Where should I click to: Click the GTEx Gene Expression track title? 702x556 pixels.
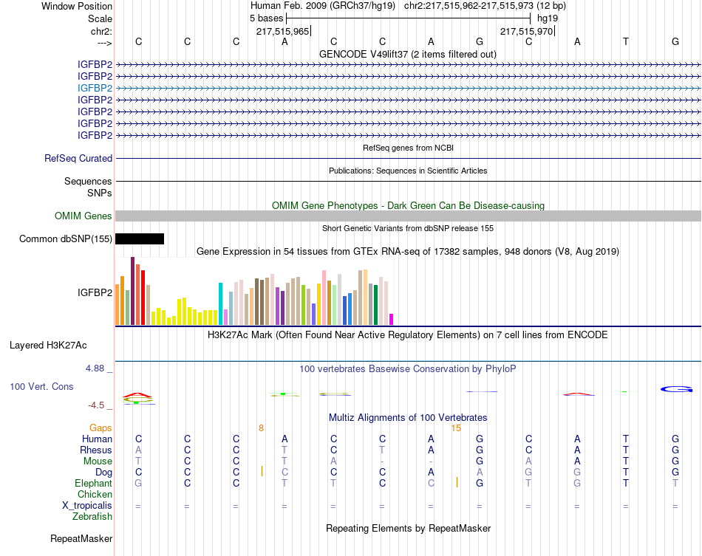407,252
